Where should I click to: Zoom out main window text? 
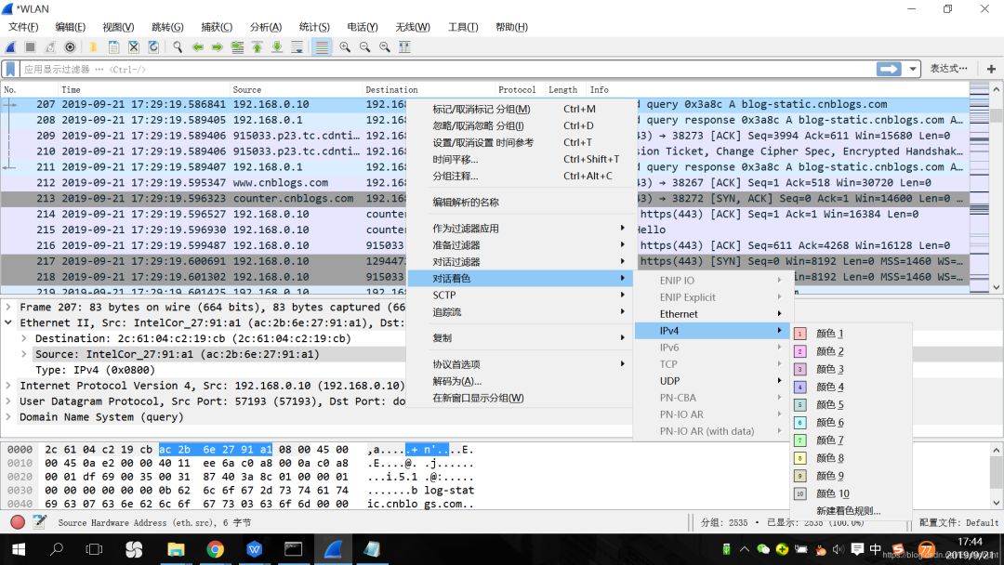(x=365, y=46)
